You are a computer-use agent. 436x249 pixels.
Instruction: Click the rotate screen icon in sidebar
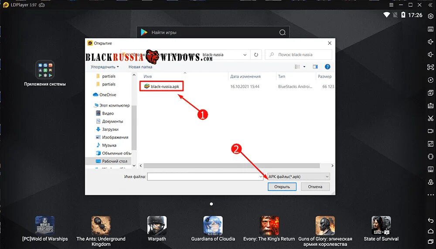(430, 157)
